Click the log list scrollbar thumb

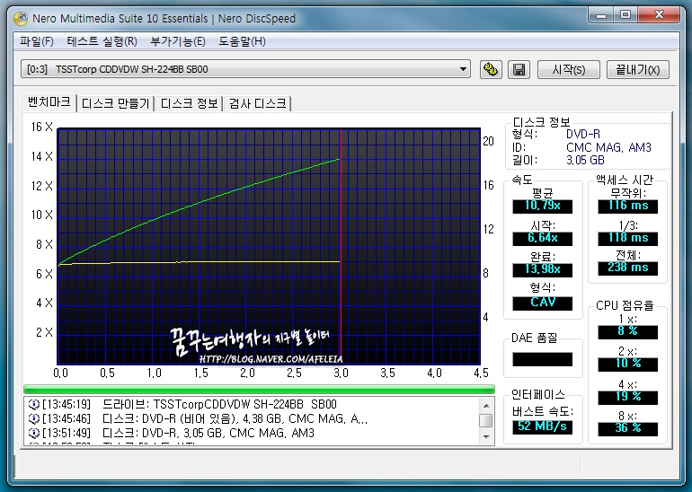coord(486,420)
